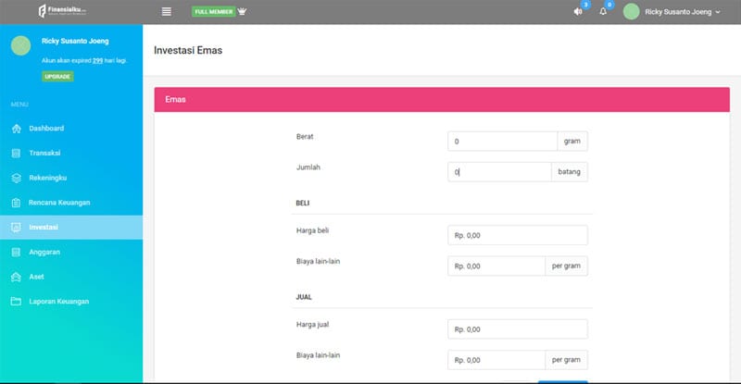Focus the Jumlah quantity input field
The height and width of the screenshot is (384, 741).
499,172
